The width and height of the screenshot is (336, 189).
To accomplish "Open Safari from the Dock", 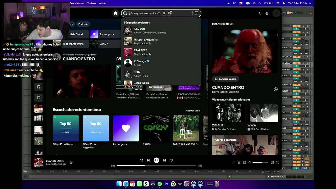I will pos(126,184).
